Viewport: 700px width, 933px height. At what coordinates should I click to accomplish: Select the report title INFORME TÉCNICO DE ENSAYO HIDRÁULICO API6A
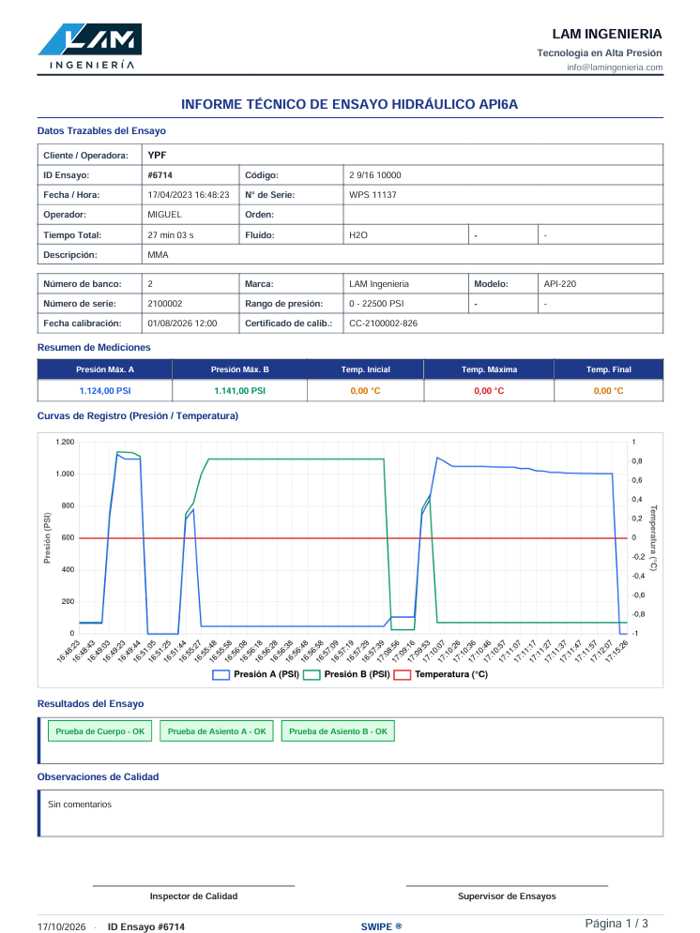349,104
